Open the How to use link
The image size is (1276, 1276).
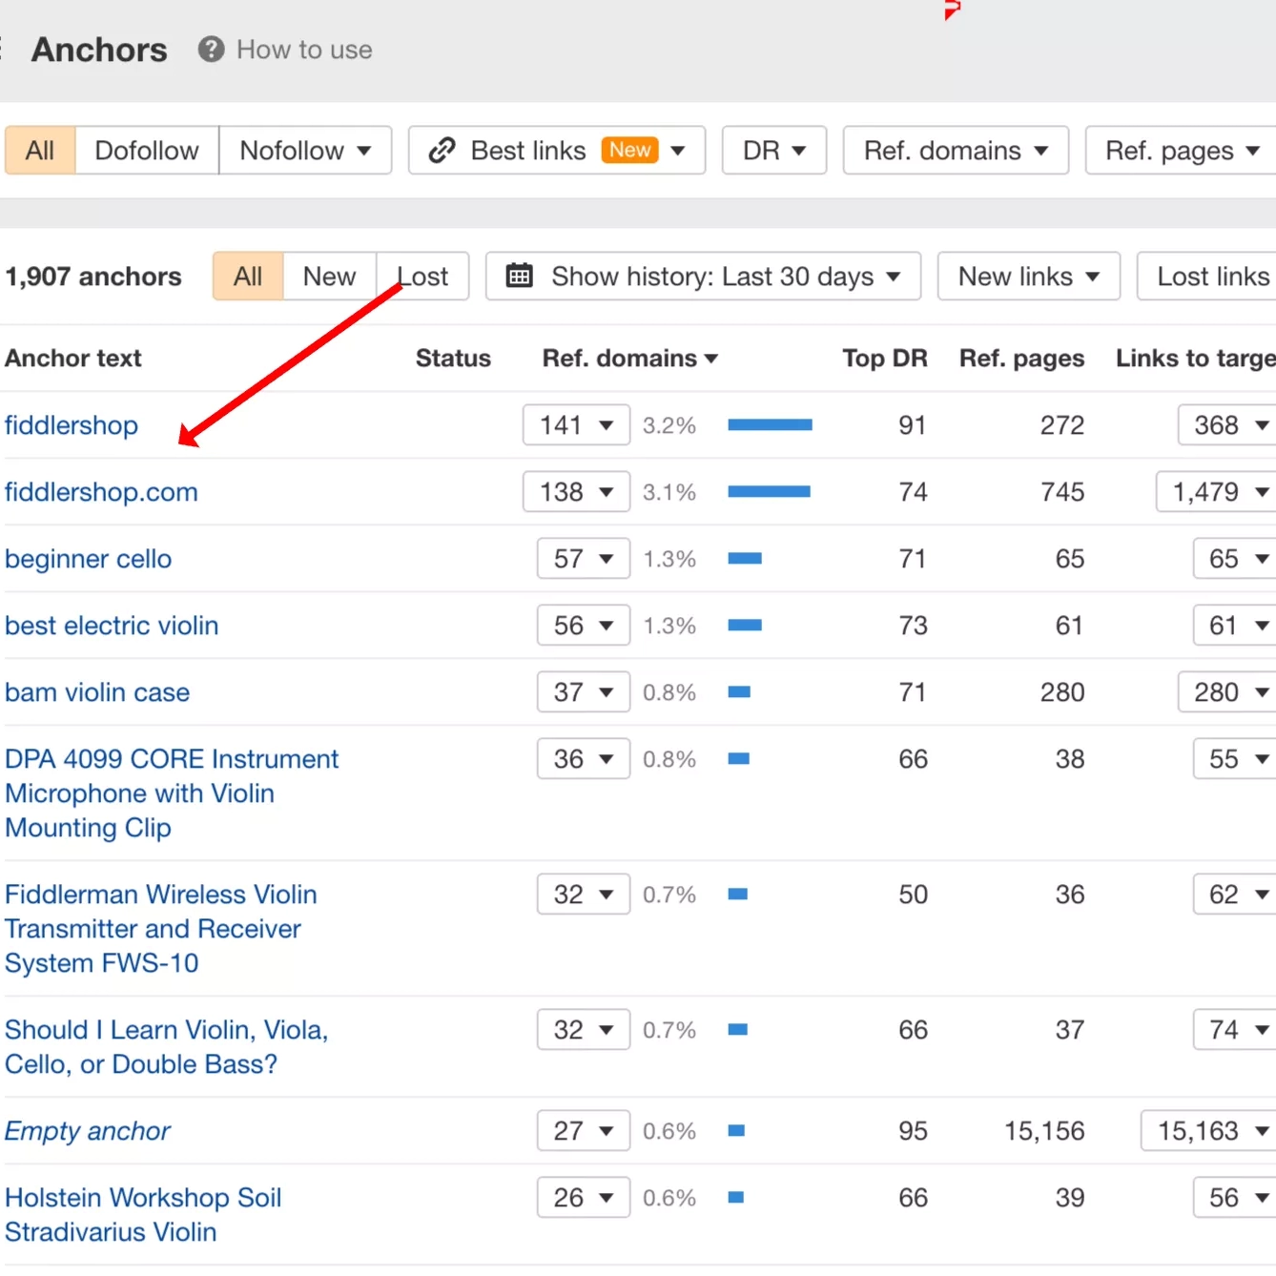click(x=304, y=50)
